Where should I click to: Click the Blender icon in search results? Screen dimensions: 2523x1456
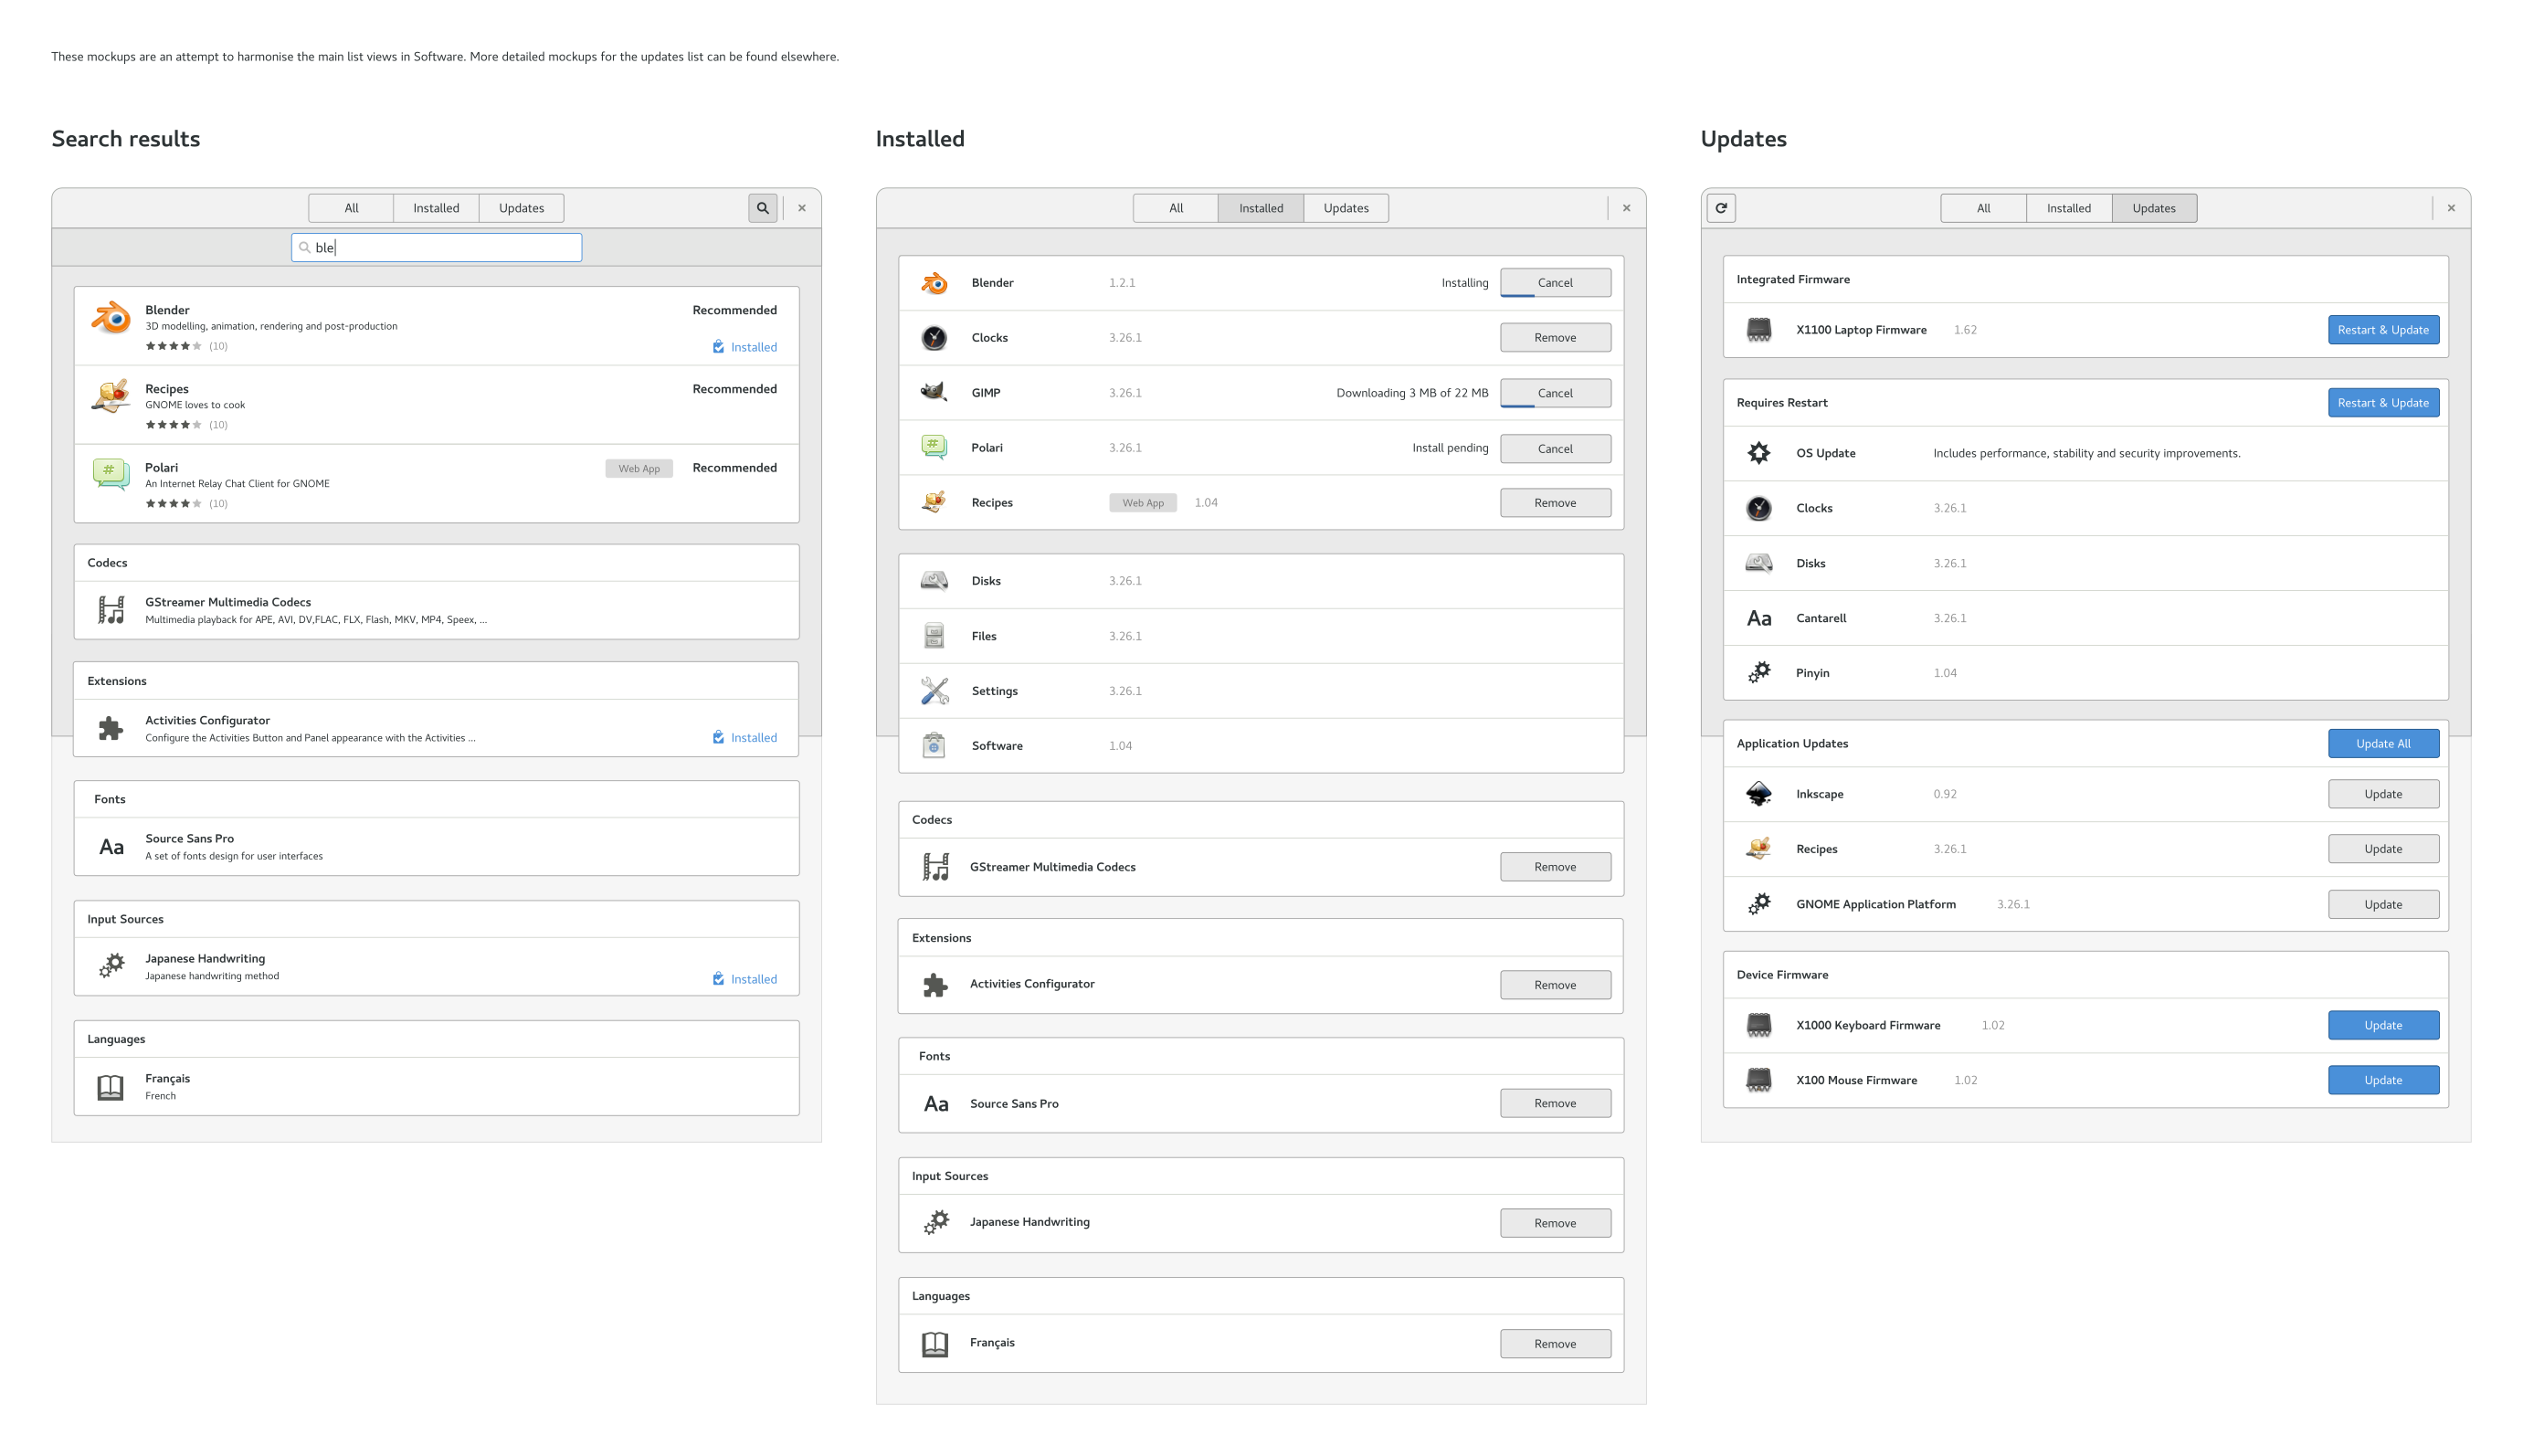coord(111,319)
